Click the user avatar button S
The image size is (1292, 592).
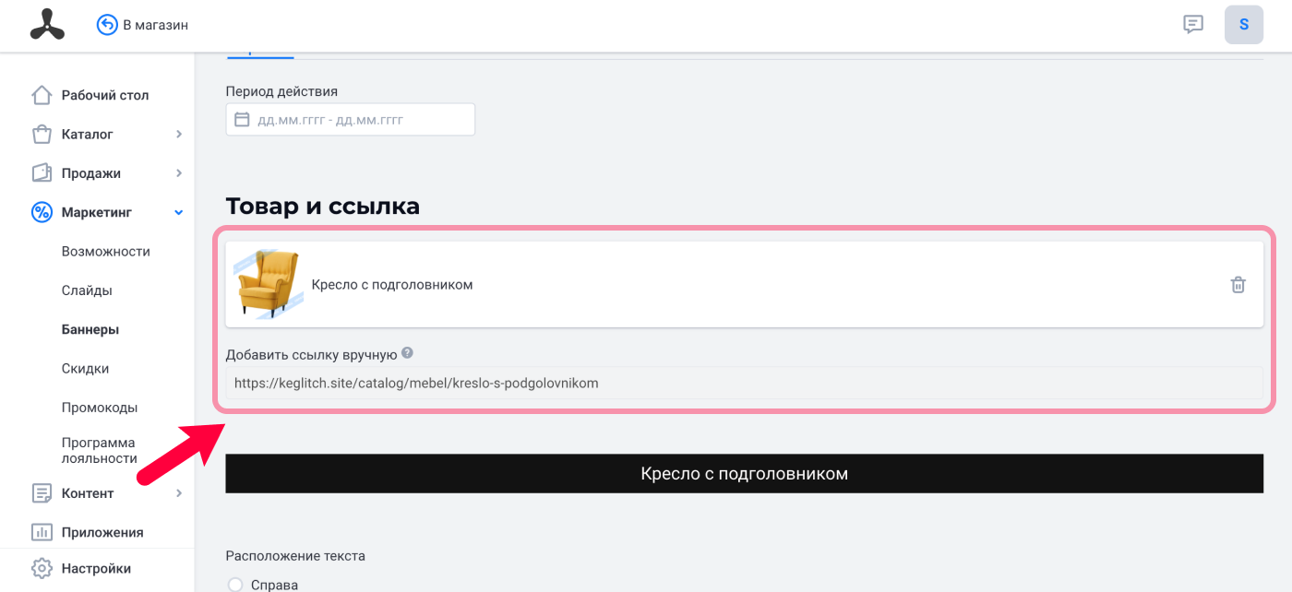point(1244,25)
